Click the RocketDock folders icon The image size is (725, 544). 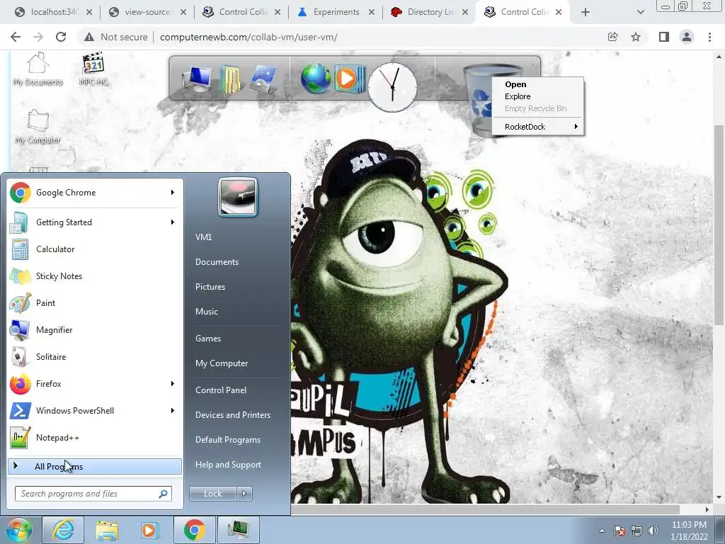(230, 79)
